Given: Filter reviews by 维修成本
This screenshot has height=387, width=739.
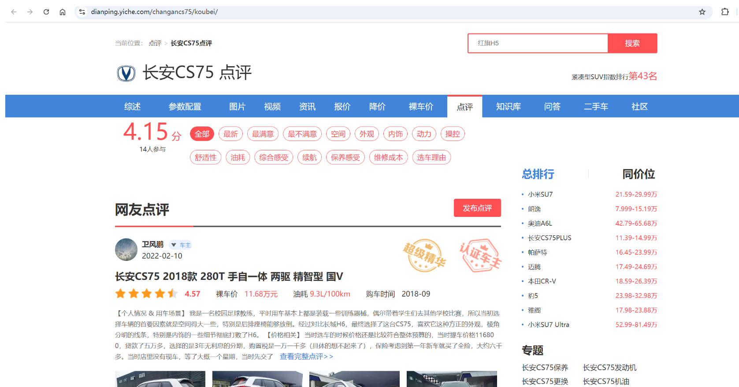Looking at the screenshot, I should [x=388, y=157].
